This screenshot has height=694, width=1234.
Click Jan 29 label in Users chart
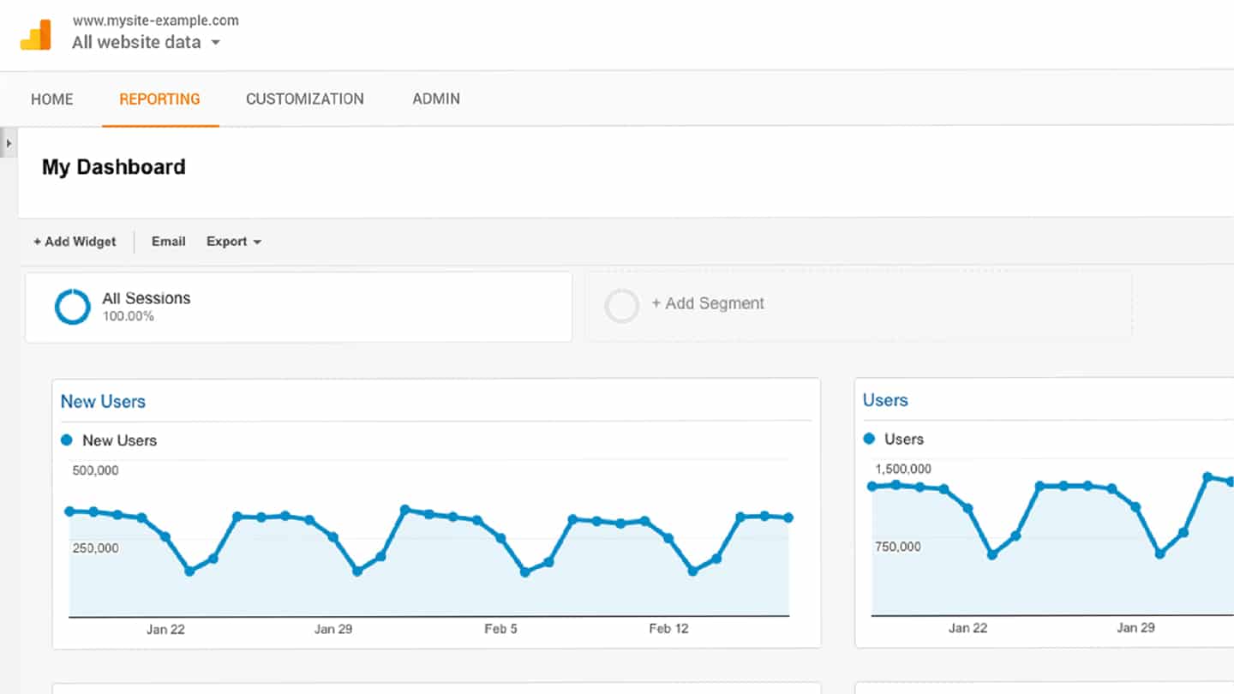(x=1135, y=628)
